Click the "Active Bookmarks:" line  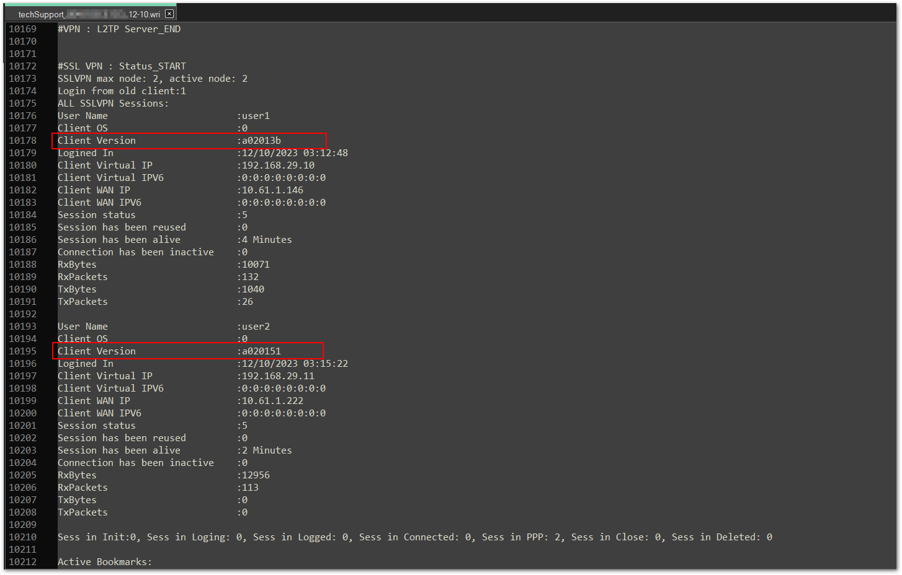105,562
